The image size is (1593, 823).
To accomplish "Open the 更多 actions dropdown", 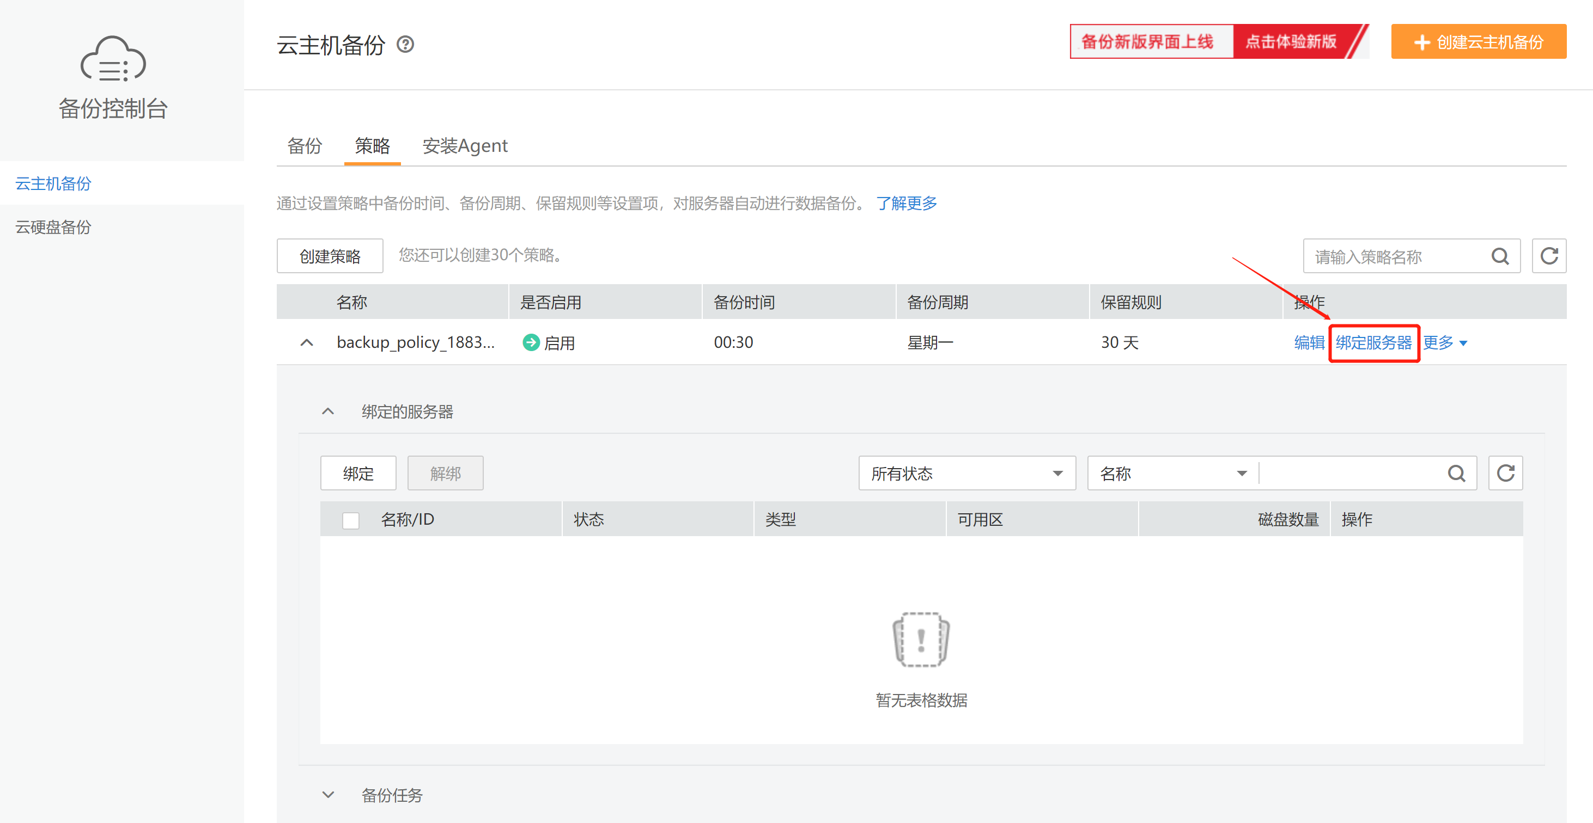I will pos(1445,342).
